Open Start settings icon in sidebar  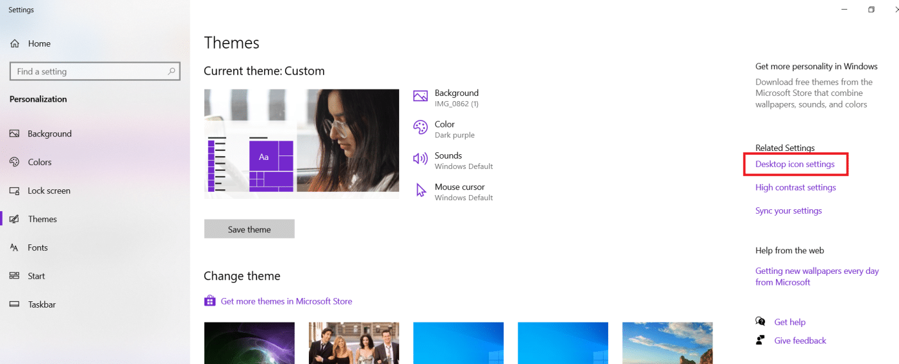coord(15,276)
